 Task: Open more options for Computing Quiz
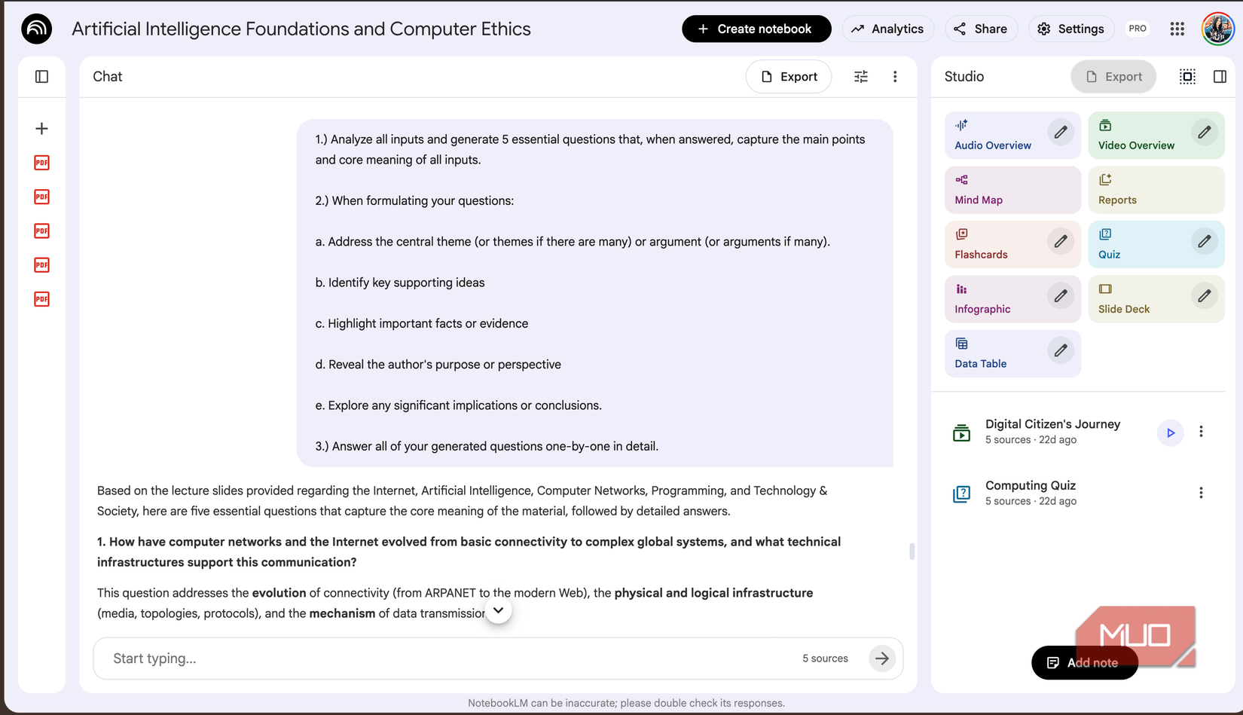pyautogui.click(x=1201, y=493)
